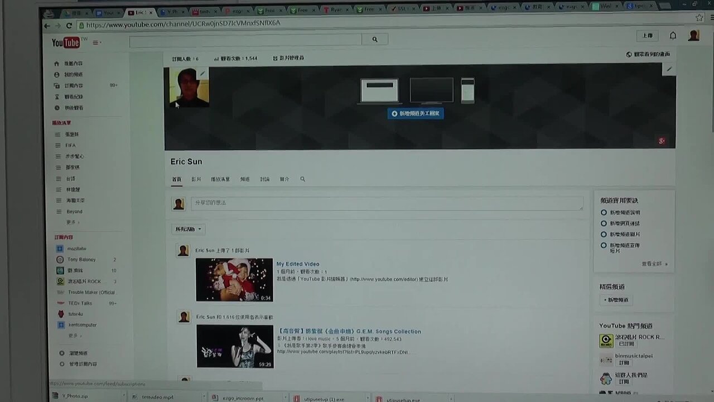The image size is (714, 402).
Task: Click the Google+ icon on banner
Action: coord(662,141)
